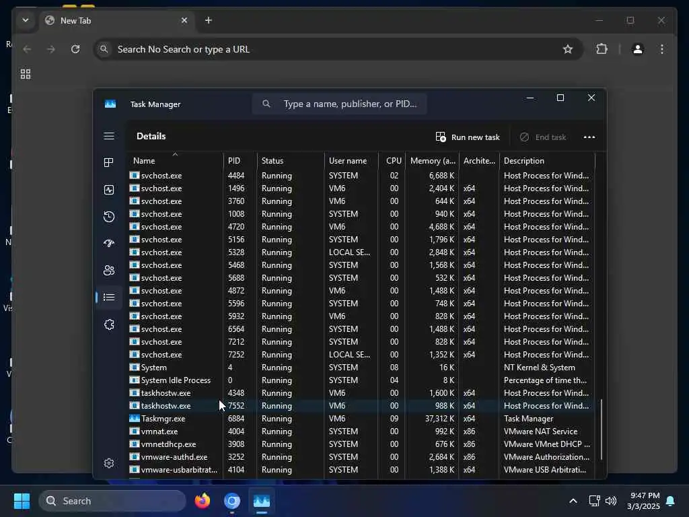Click Run new task button
Viewport: 689px width, 517px height.
[x=468, y=137]
